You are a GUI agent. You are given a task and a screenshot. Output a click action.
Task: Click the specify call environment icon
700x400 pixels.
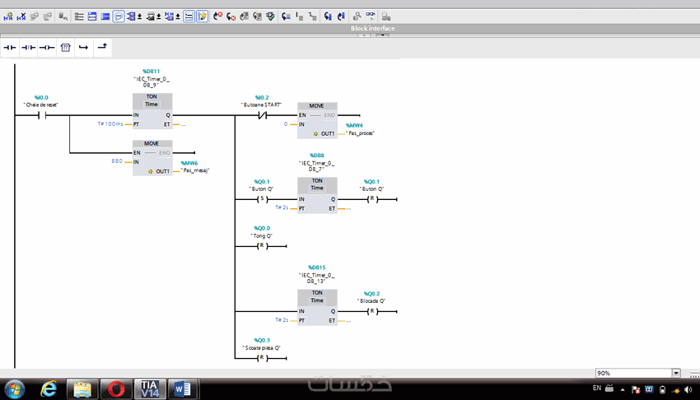click(x=357, y=16)
